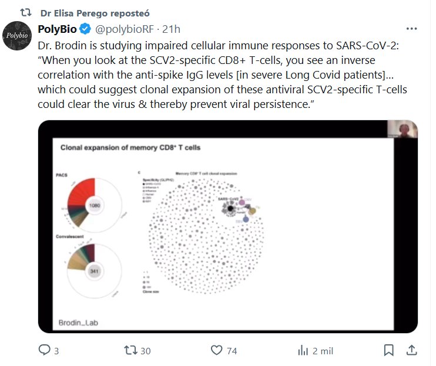Bookmark this PolyBio tweet
This screenshot has width=436, height=366.
[388, 350]
